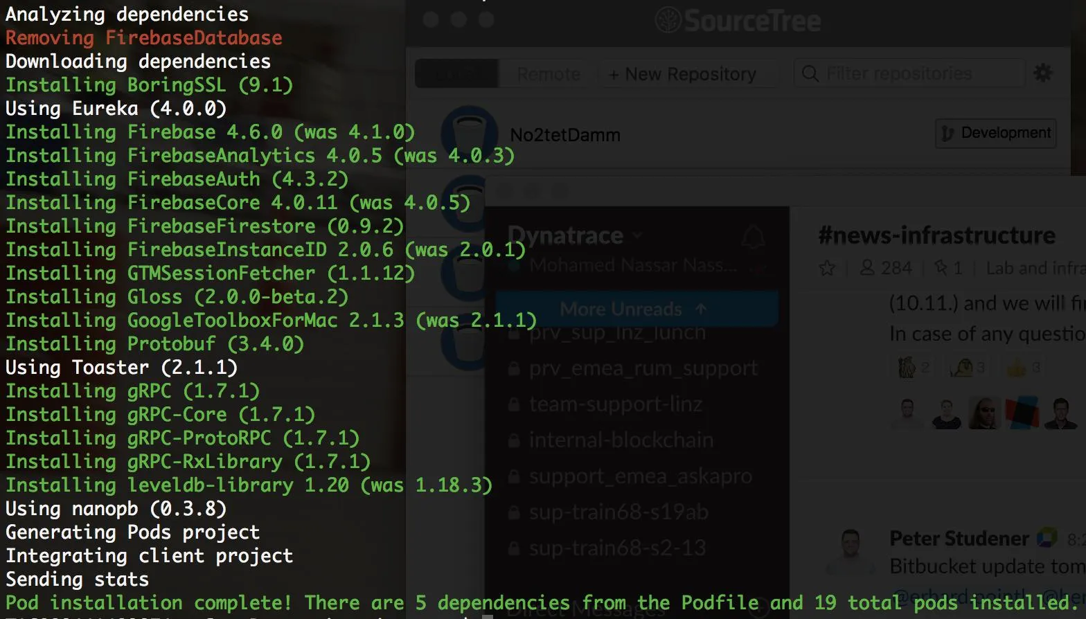Click the reaction showing count 2
This screenshot has height=619, width=1086.
coord(914,367)
